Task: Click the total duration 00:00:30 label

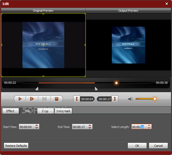Action: point(162,83)
